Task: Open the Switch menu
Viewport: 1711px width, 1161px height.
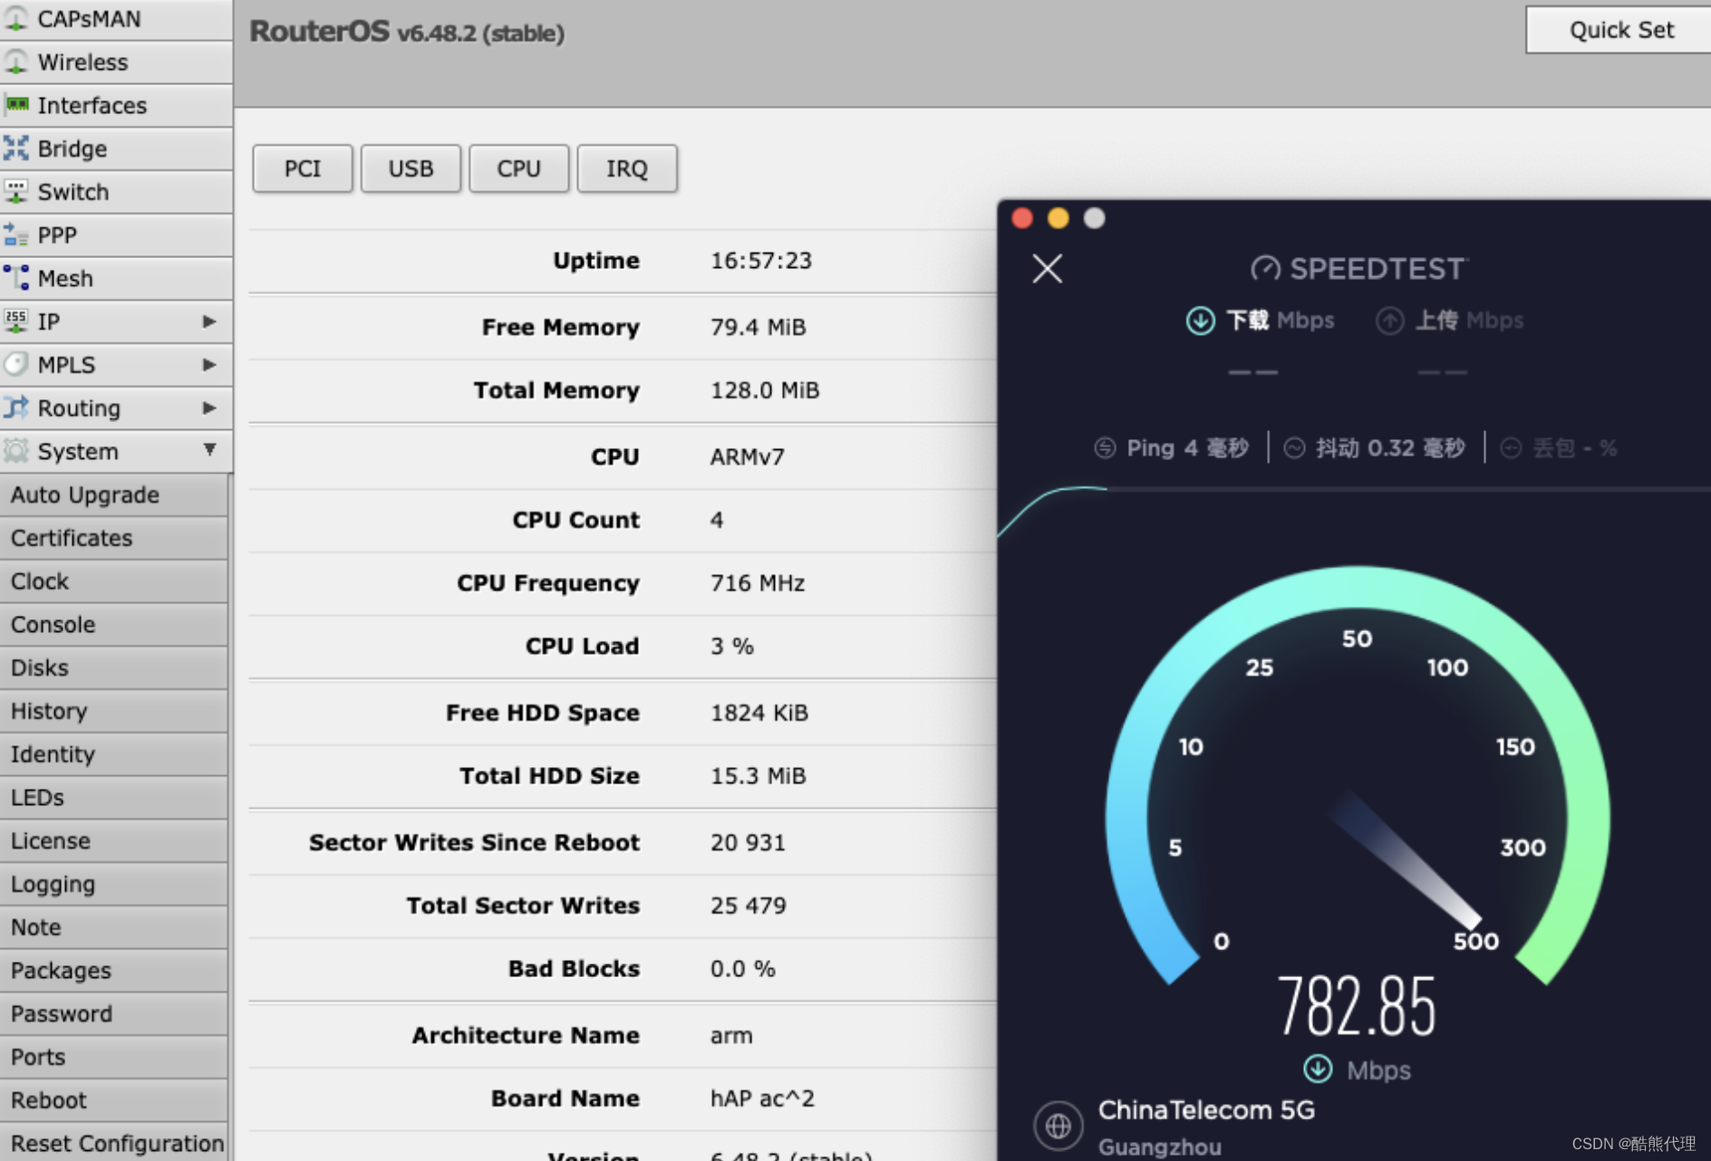Action: point(116,192)
